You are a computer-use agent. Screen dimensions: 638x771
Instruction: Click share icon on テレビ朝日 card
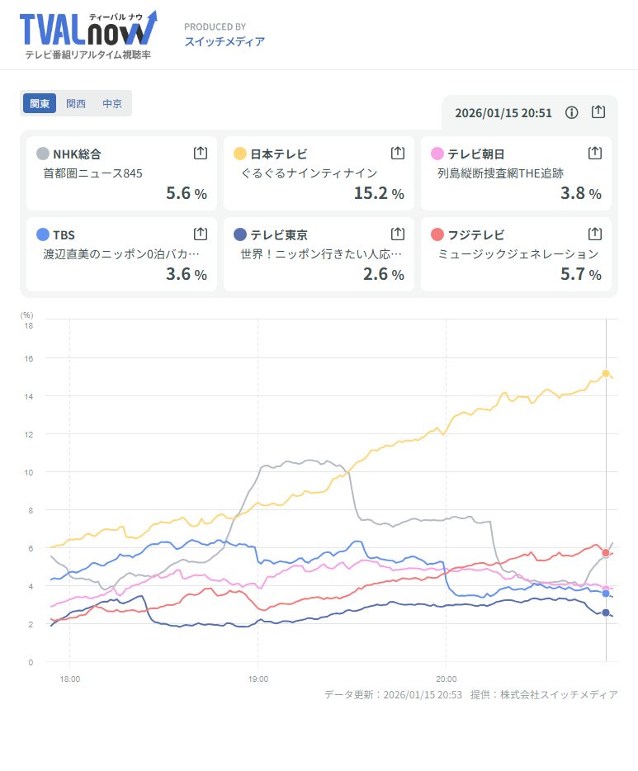595,153
